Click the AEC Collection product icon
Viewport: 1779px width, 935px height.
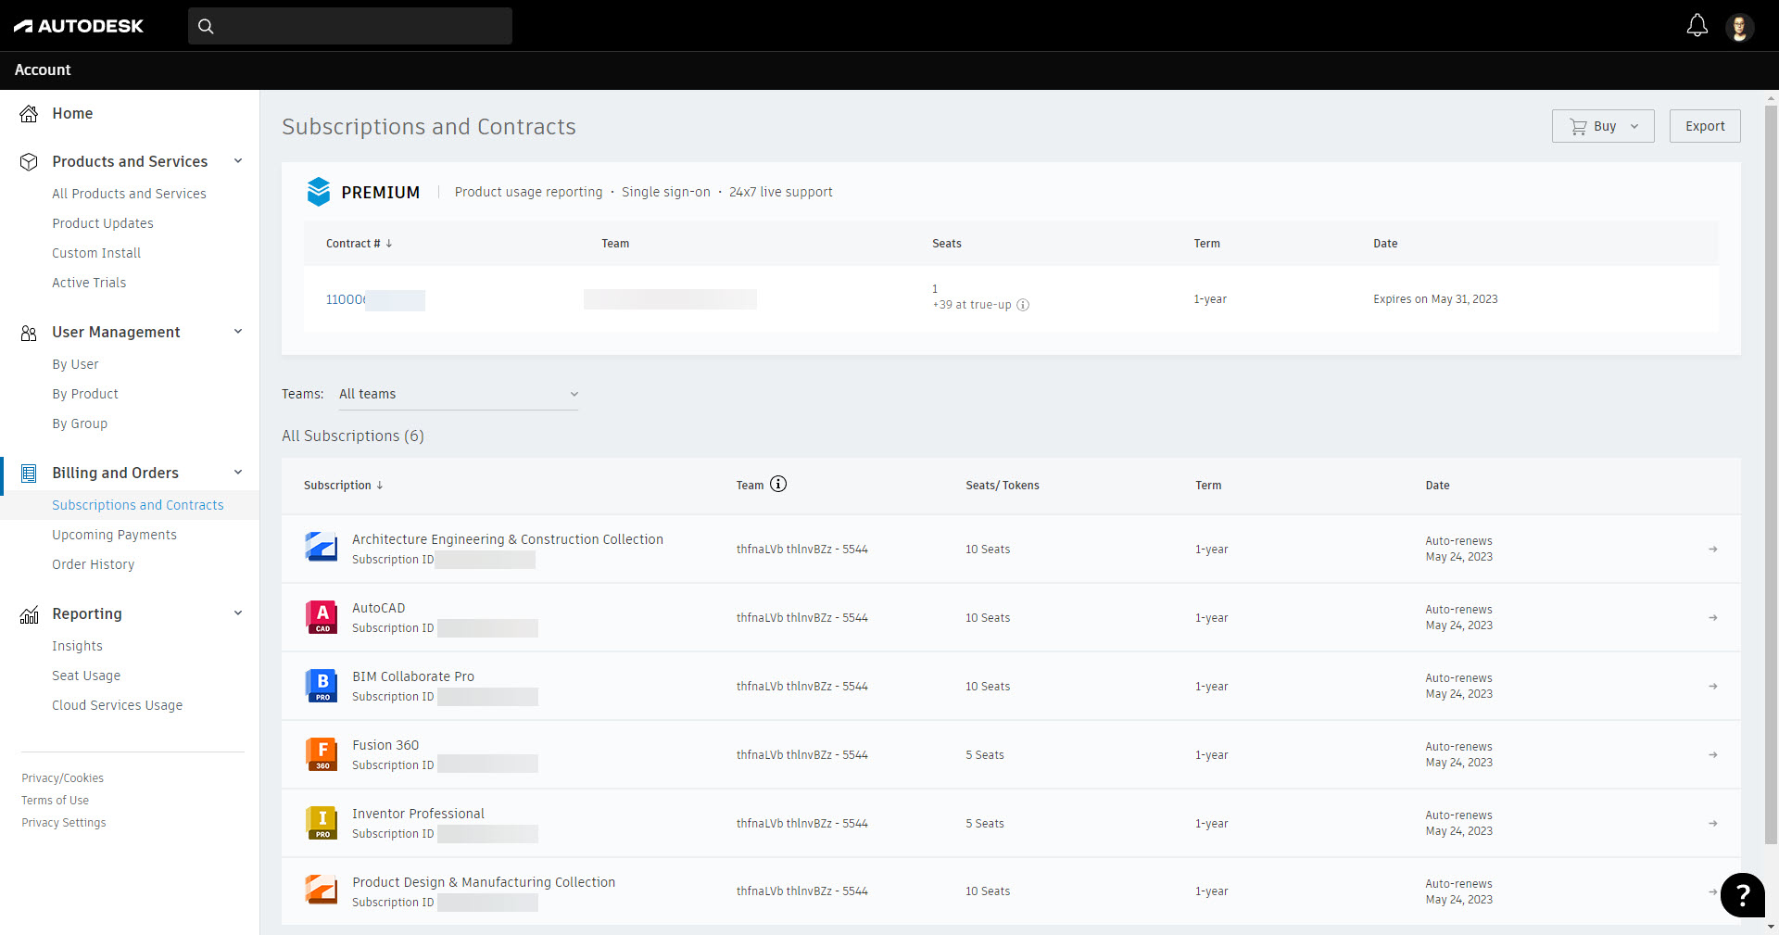[322, 547]
